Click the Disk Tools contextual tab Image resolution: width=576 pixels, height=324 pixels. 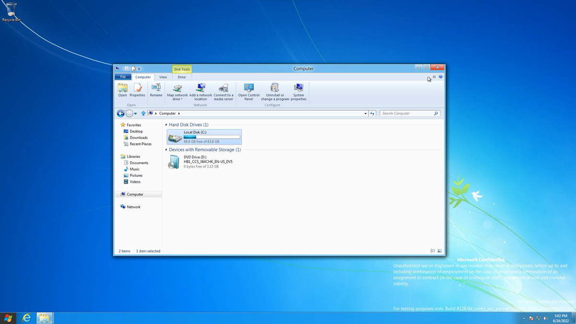click(182, 69)
